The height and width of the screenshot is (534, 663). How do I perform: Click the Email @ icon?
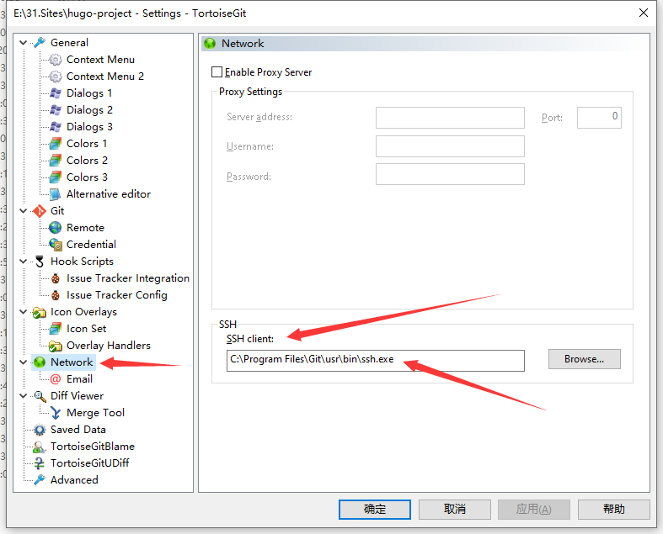point(56,379)
